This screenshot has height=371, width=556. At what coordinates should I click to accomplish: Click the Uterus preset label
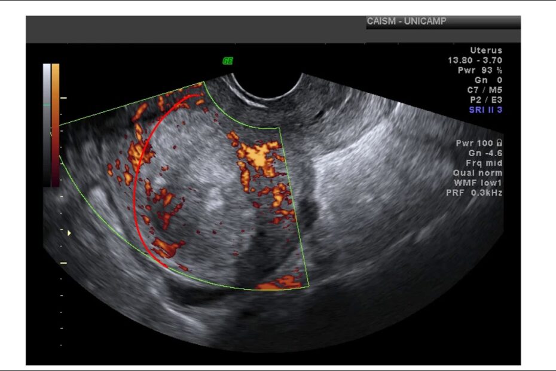tap(485, 51)
